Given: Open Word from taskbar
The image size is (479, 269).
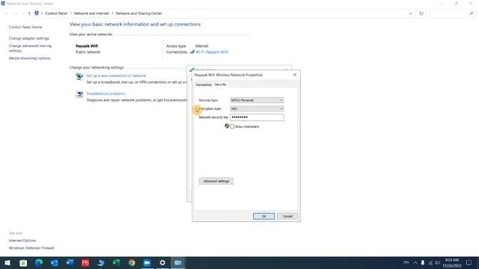Looking at the screenshot, I should pos(70,262).
